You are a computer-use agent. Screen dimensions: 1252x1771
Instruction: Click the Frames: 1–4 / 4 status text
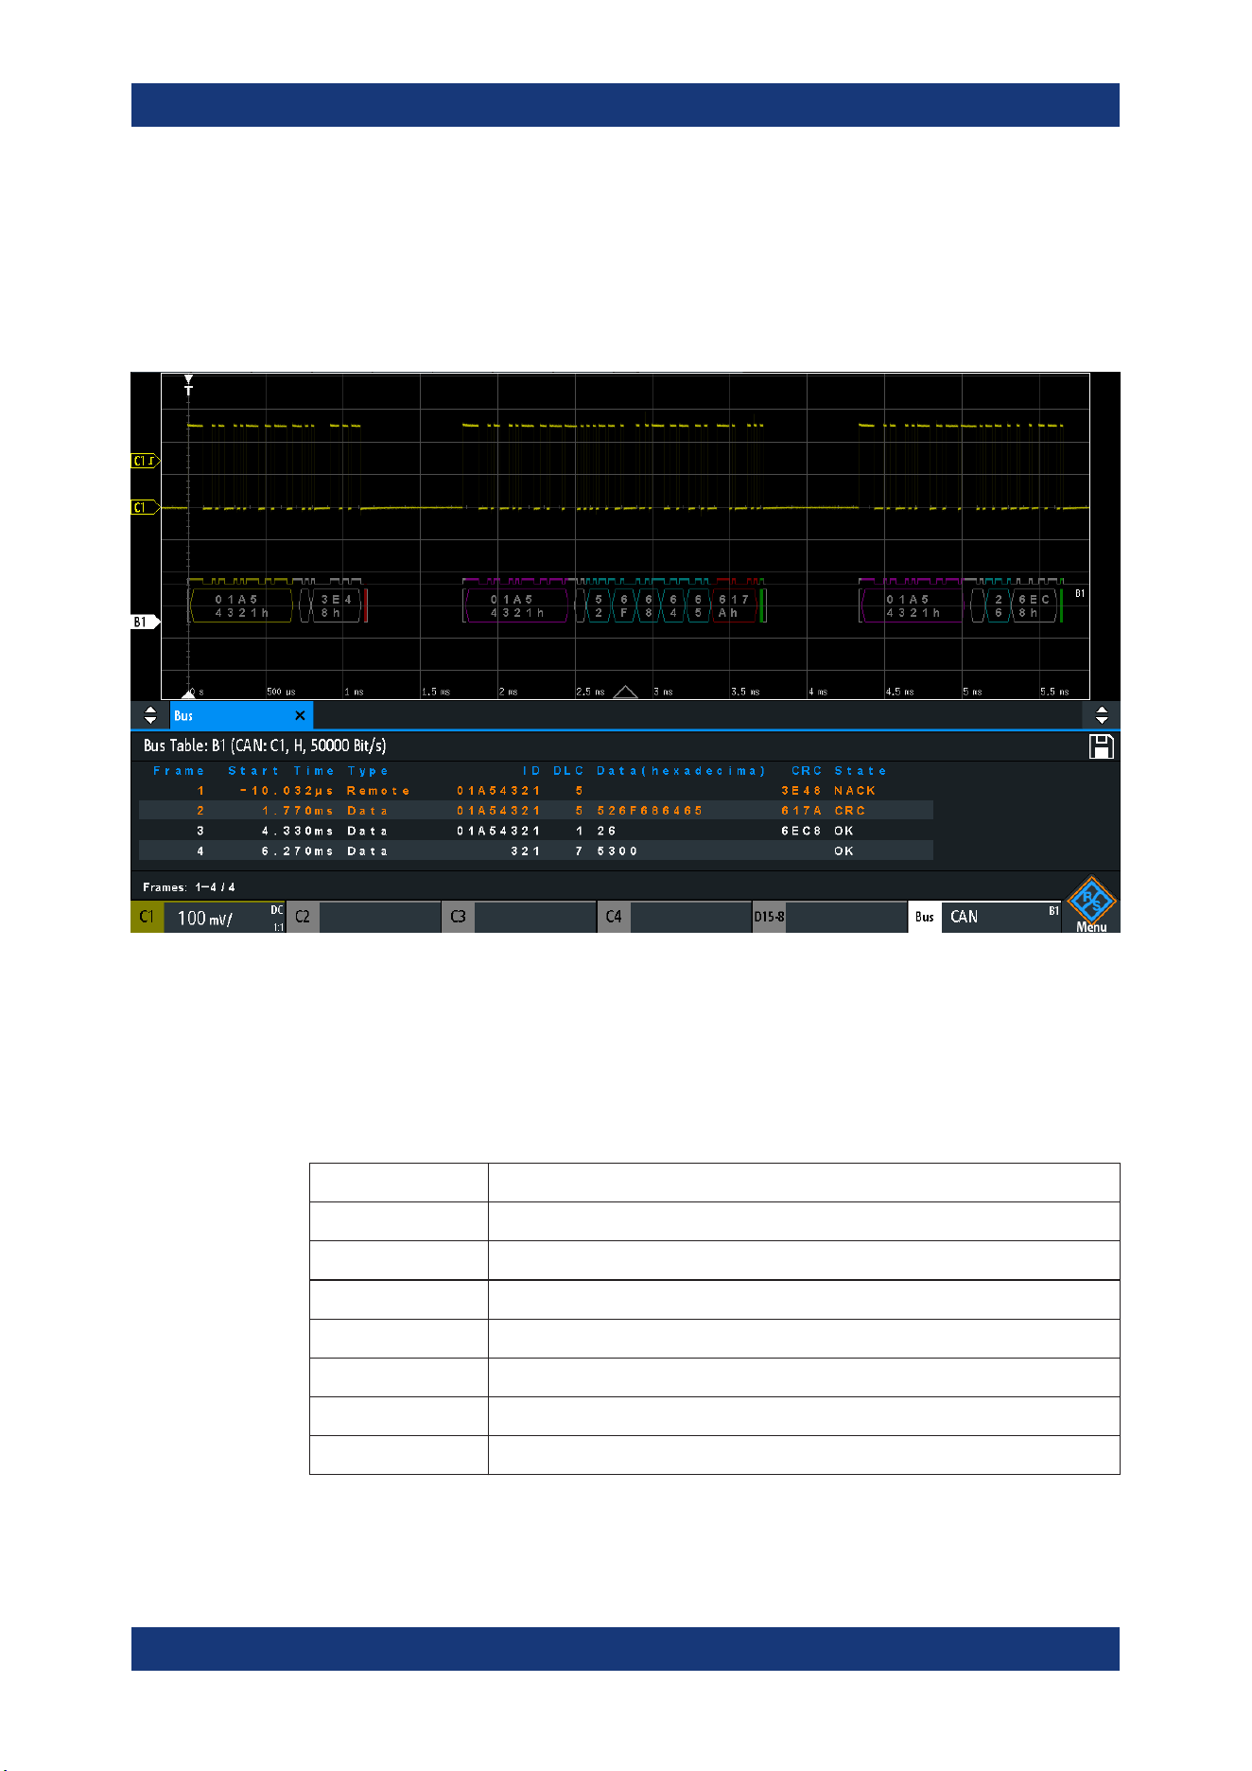click(189, 887)
